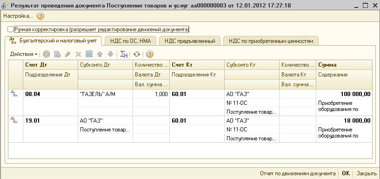
Task: Select № 11-ОС cell in second entry
Action: pyautogui.click(x=252, y=130)
